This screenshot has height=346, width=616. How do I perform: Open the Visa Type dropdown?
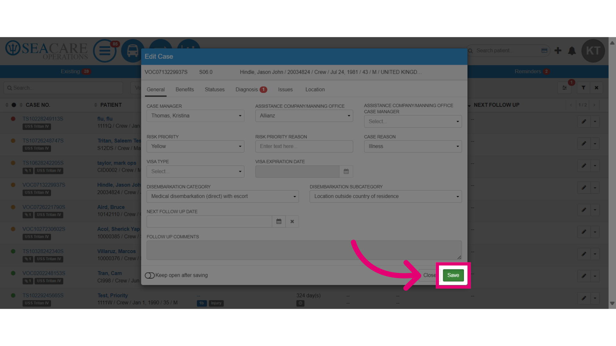pyautogui.click(x=195, y=171)
